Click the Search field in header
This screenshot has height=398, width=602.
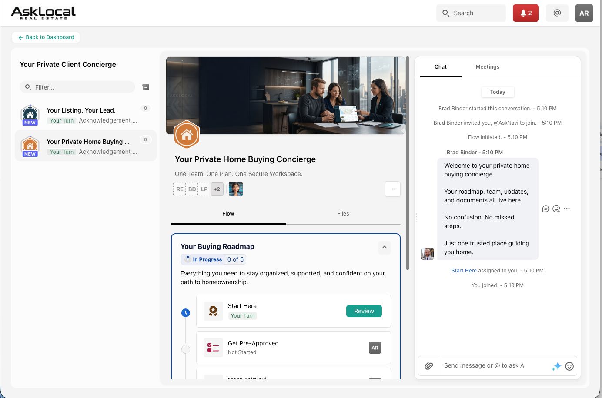471,13
